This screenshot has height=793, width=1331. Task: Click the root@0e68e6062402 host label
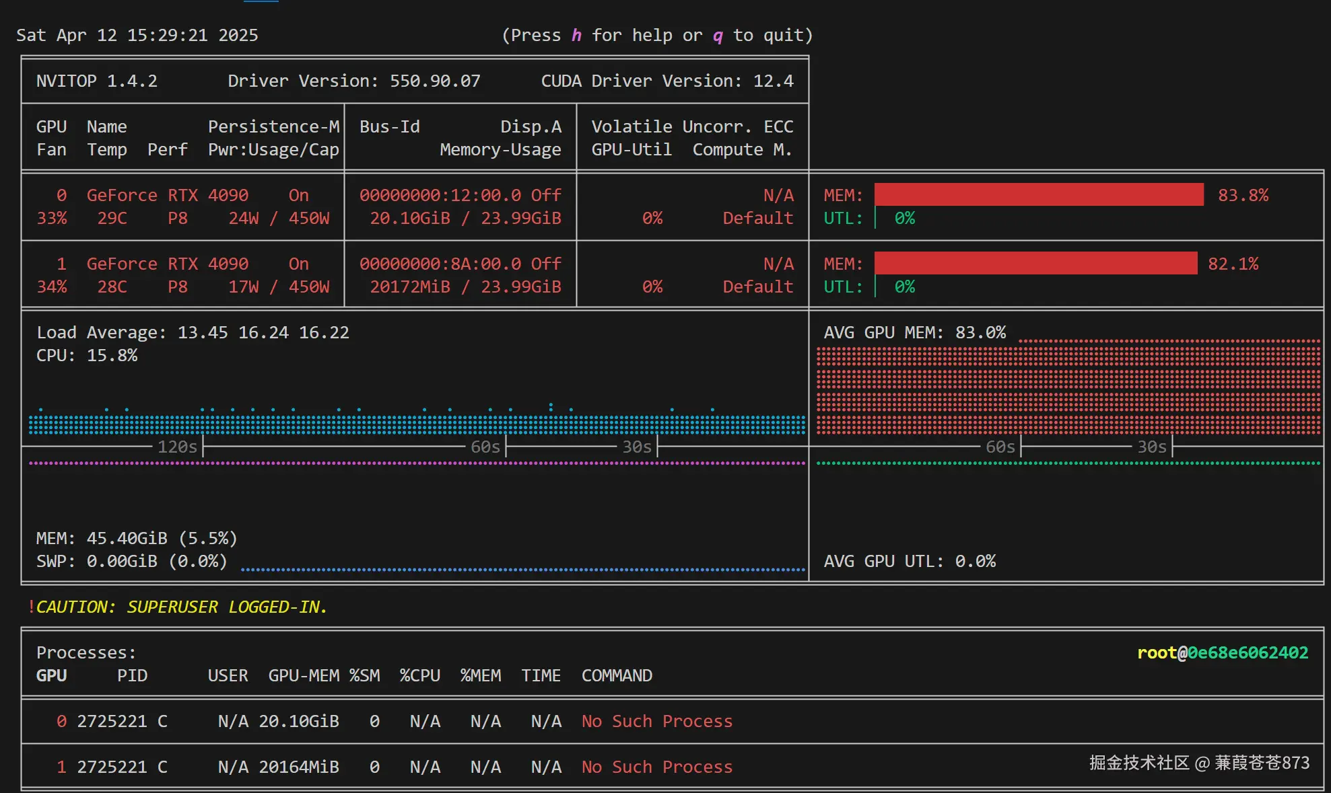click(x=1222, y=652)
